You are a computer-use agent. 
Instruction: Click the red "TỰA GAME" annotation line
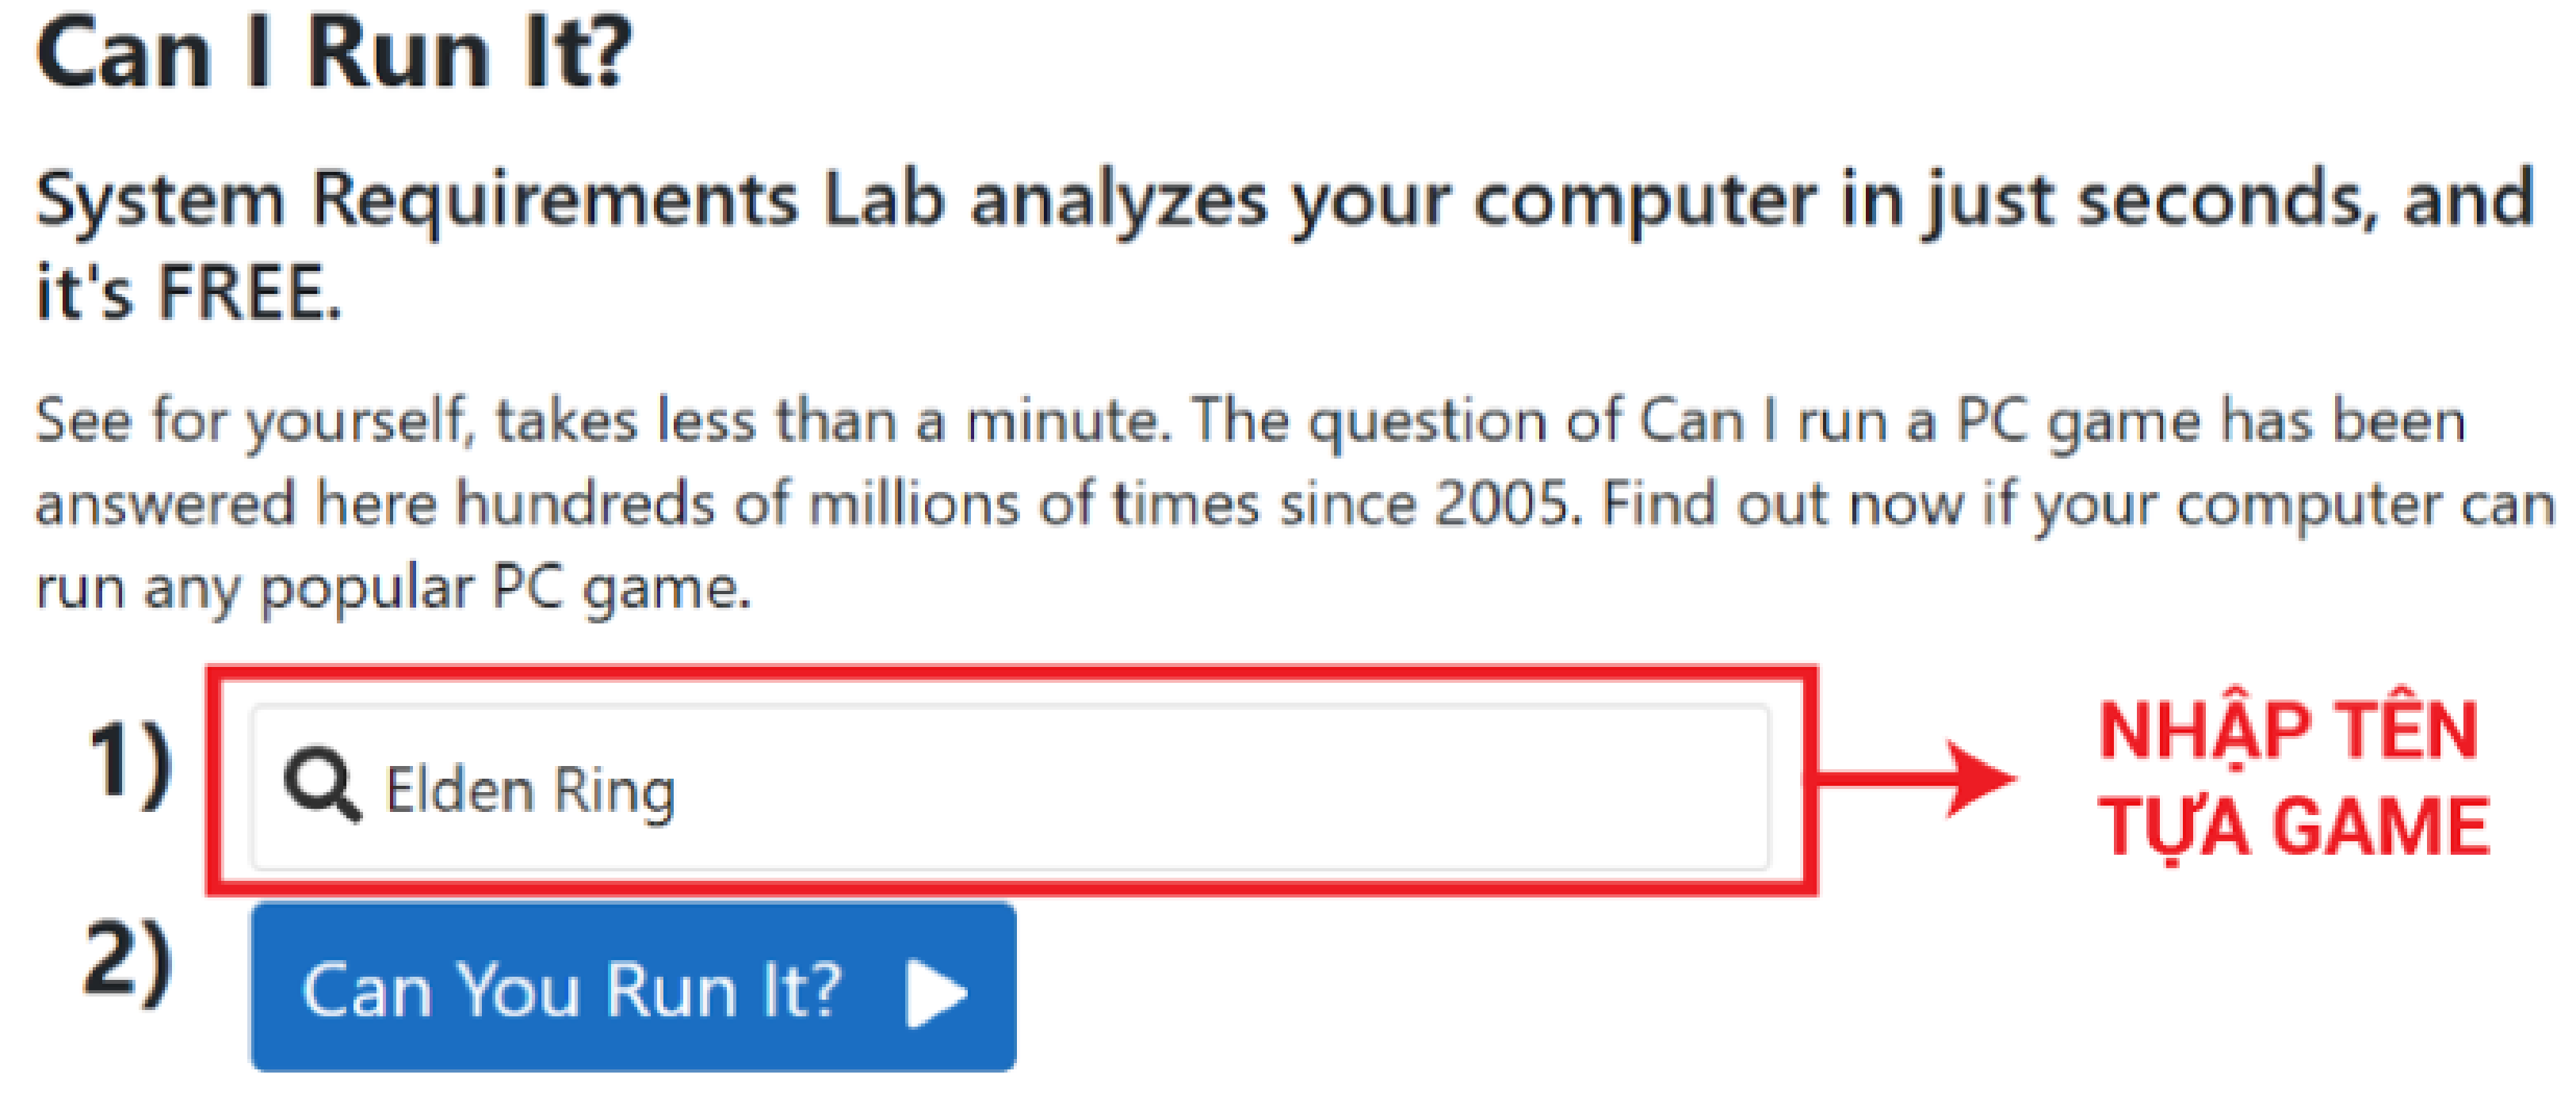coord(2294,827)
